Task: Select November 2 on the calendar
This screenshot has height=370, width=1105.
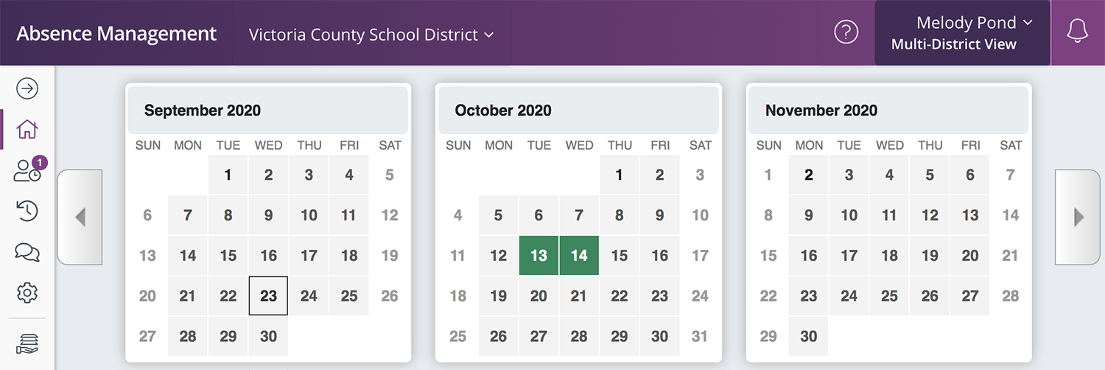Action: point(809,175)
